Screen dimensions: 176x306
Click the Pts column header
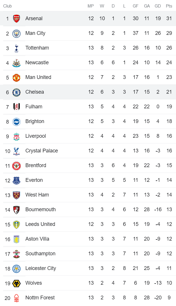click(169, 6)
